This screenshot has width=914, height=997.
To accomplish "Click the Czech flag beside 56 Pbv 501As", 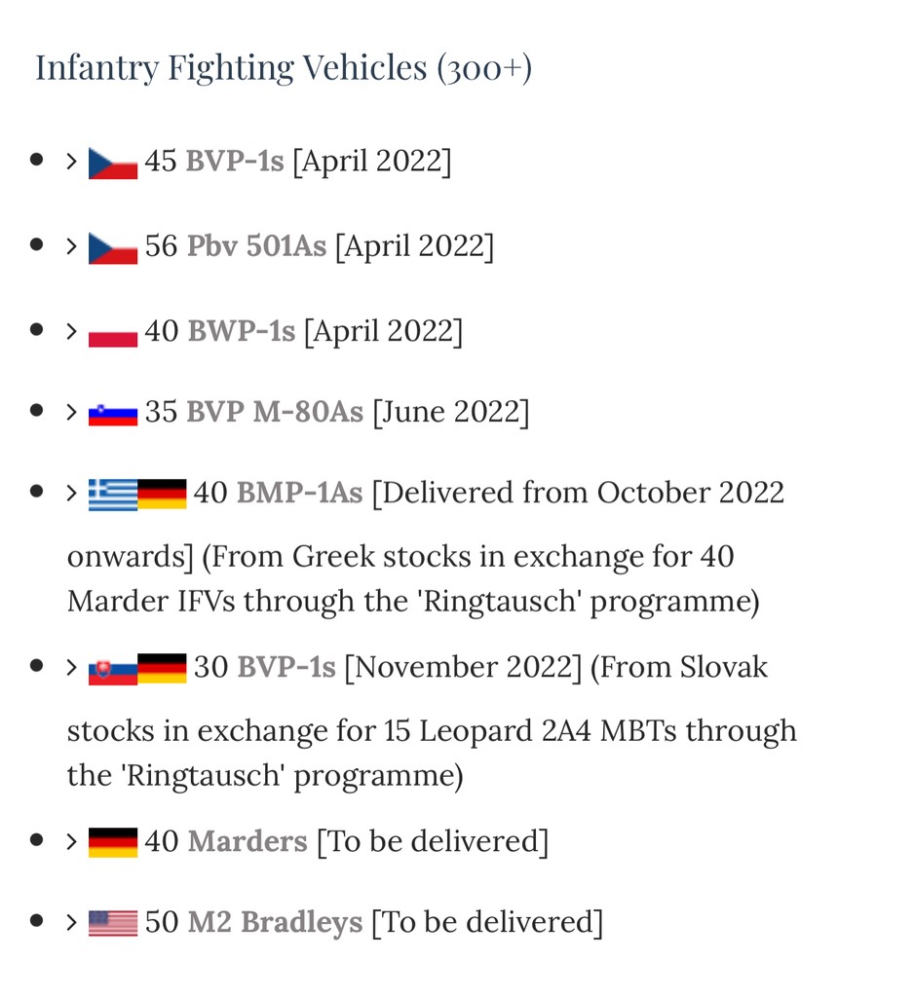I will pos(113,247).
